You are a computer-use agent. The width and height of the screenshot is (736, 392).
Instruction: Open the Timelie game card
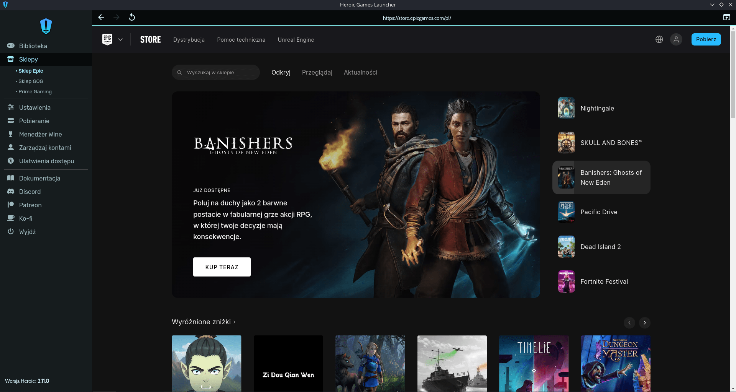pyautogui.click(x=534, y=363)
